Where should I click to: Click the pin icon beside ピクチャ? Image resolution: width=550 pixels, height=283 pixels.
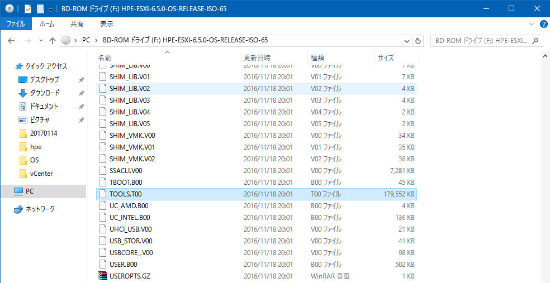(x=82, y=120)
